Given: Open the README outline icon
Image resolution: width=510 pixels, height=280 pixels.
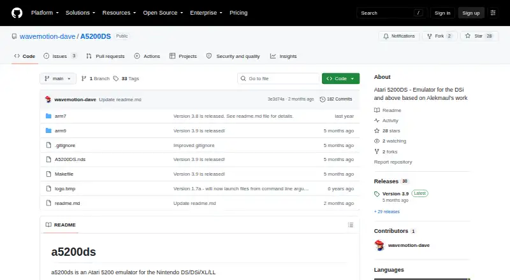Looking at the screenshot, I should click(x=350, y=225).
